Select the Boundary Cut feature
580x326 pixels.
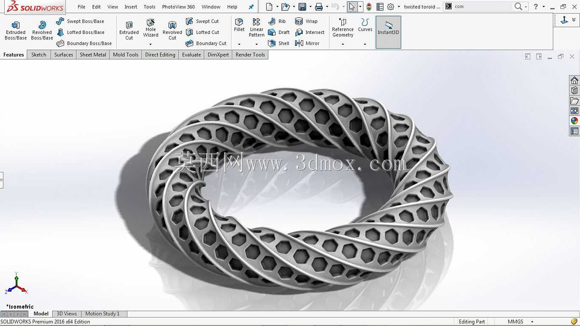point(206,43)
